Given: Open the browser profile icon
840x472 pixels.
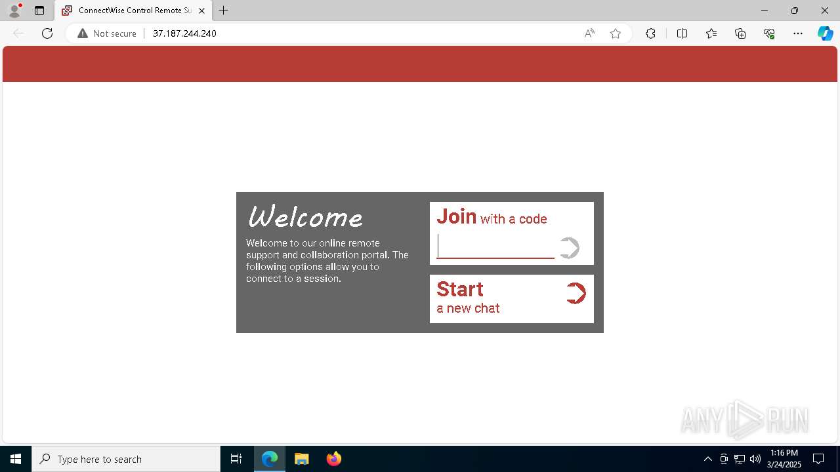Looking at the screenshot, I should pyautogui.click(x=14, y=10).
